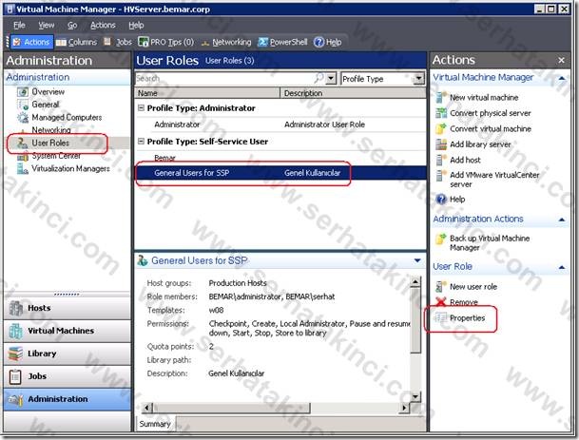
Task: Select Networking in Administration tree
Action: click(51, 130)
